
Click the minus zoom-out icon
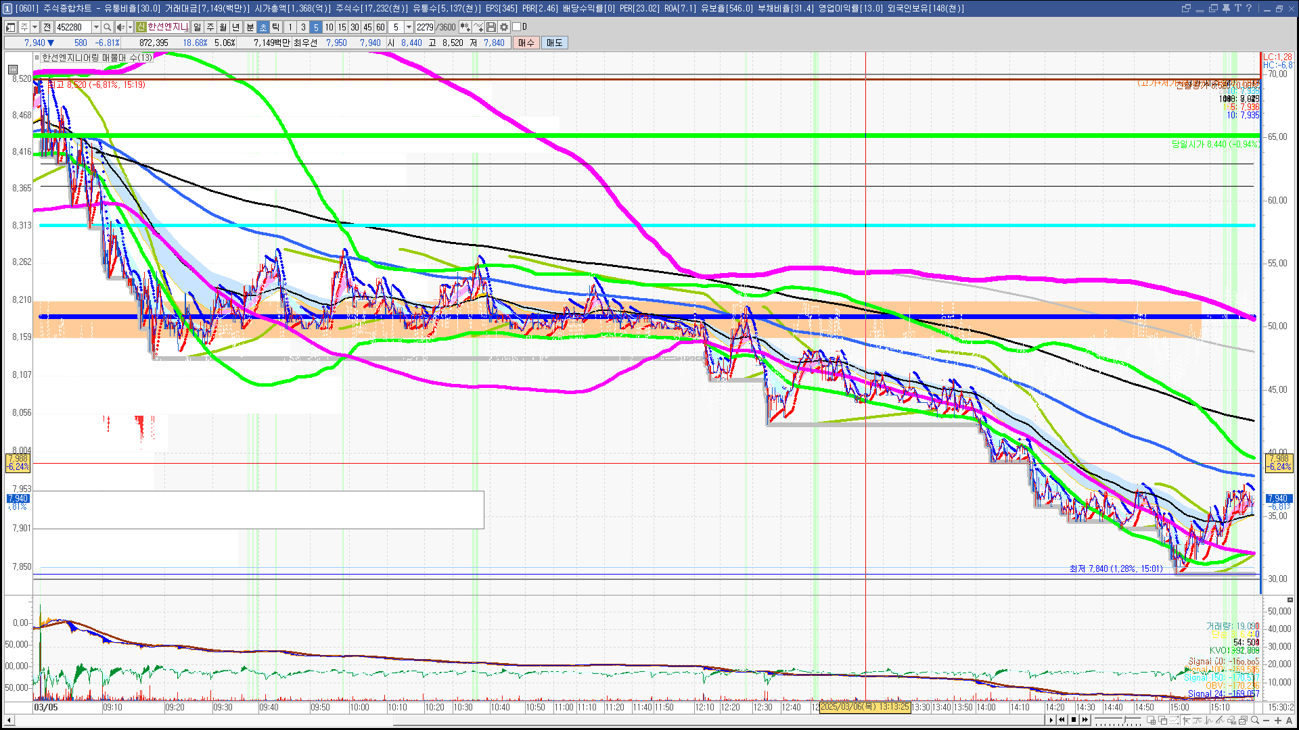click(1267, 721)
